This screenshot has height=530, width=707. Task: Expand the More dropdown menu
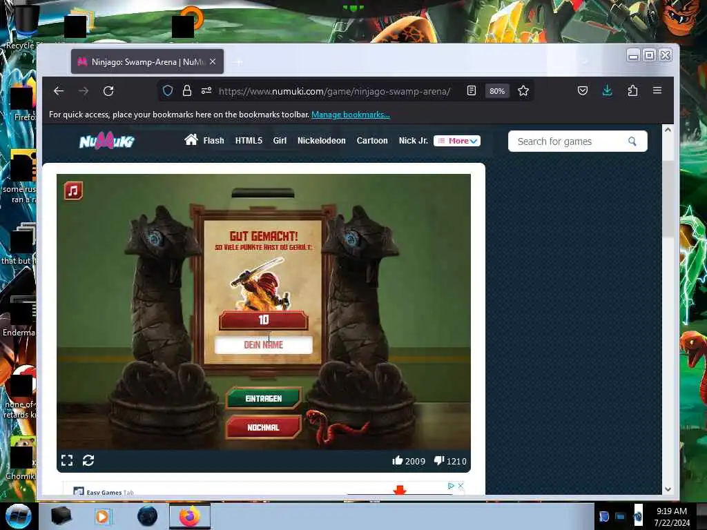pos(457,141)
